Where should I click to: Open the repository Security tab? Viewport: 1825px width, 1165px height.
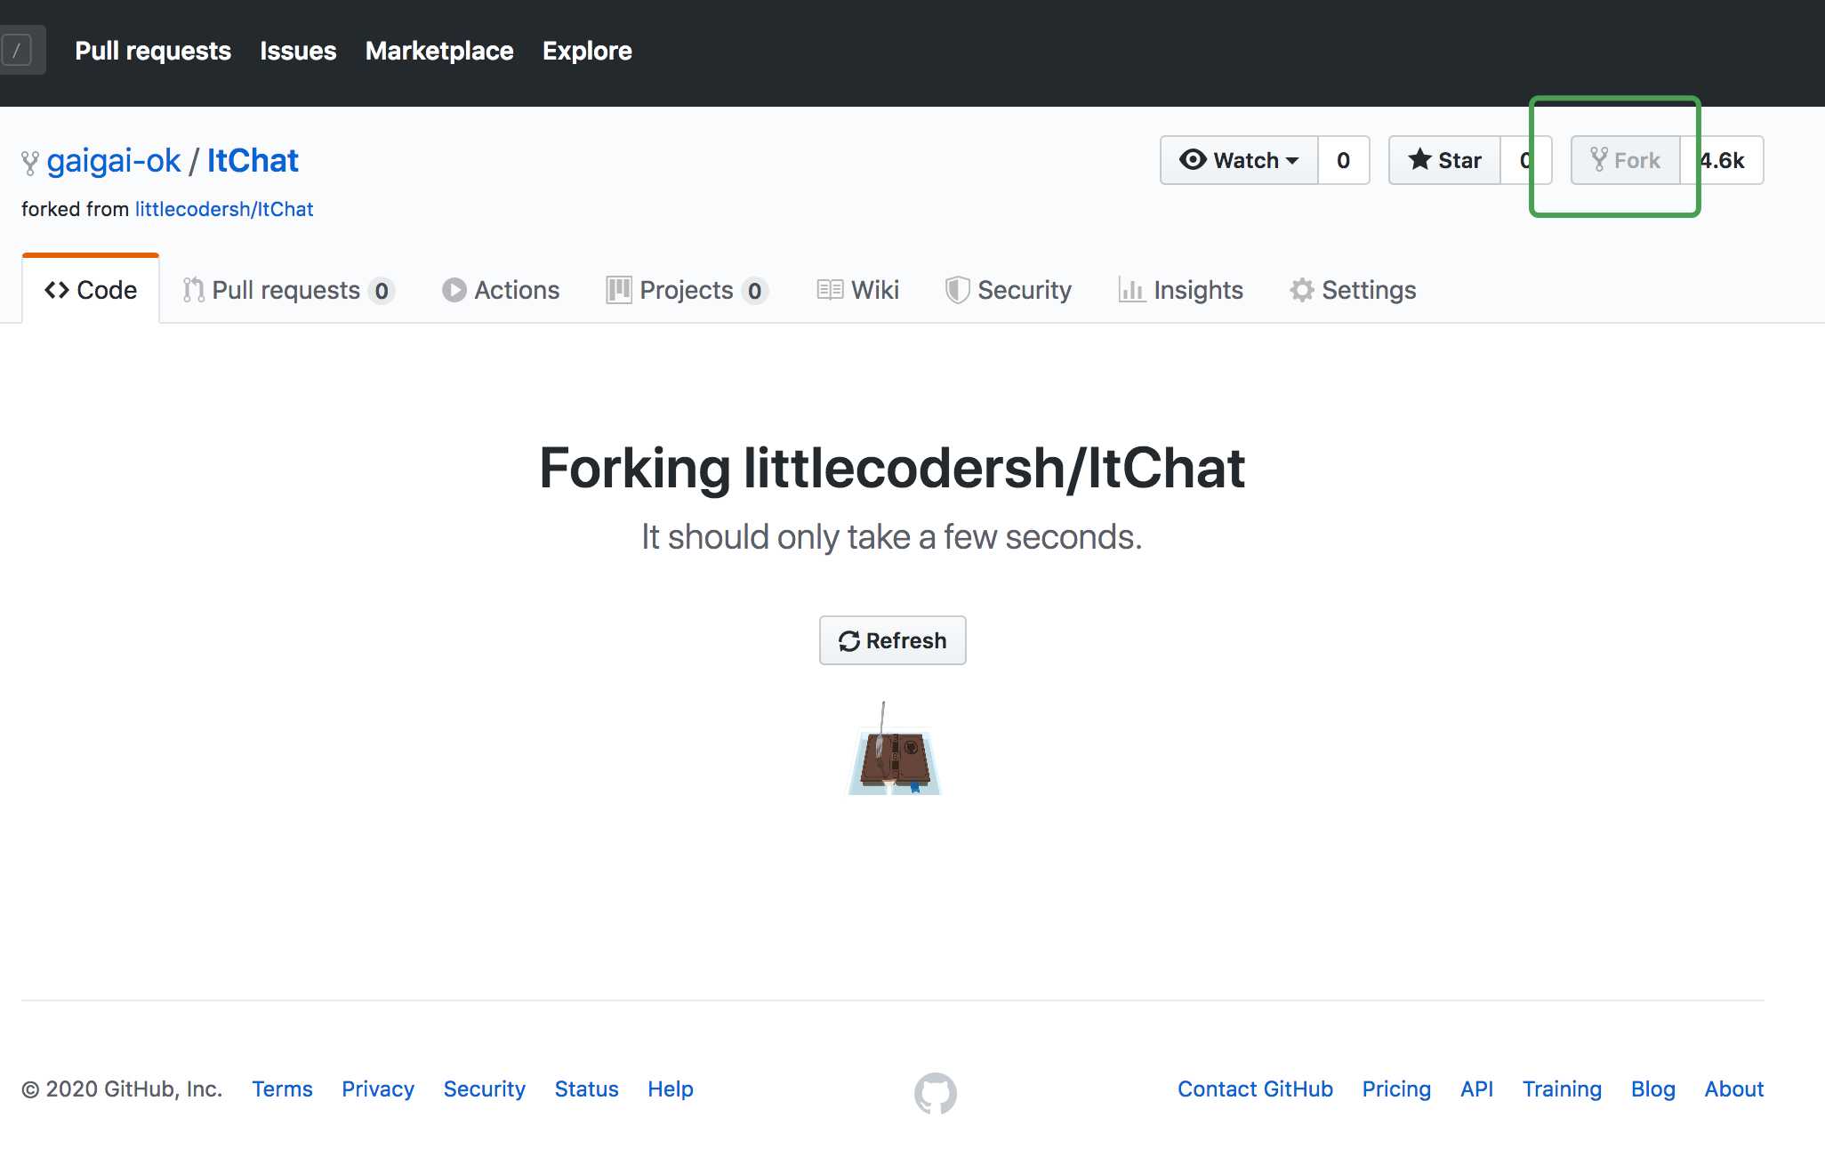click(x=1008, y=290)
